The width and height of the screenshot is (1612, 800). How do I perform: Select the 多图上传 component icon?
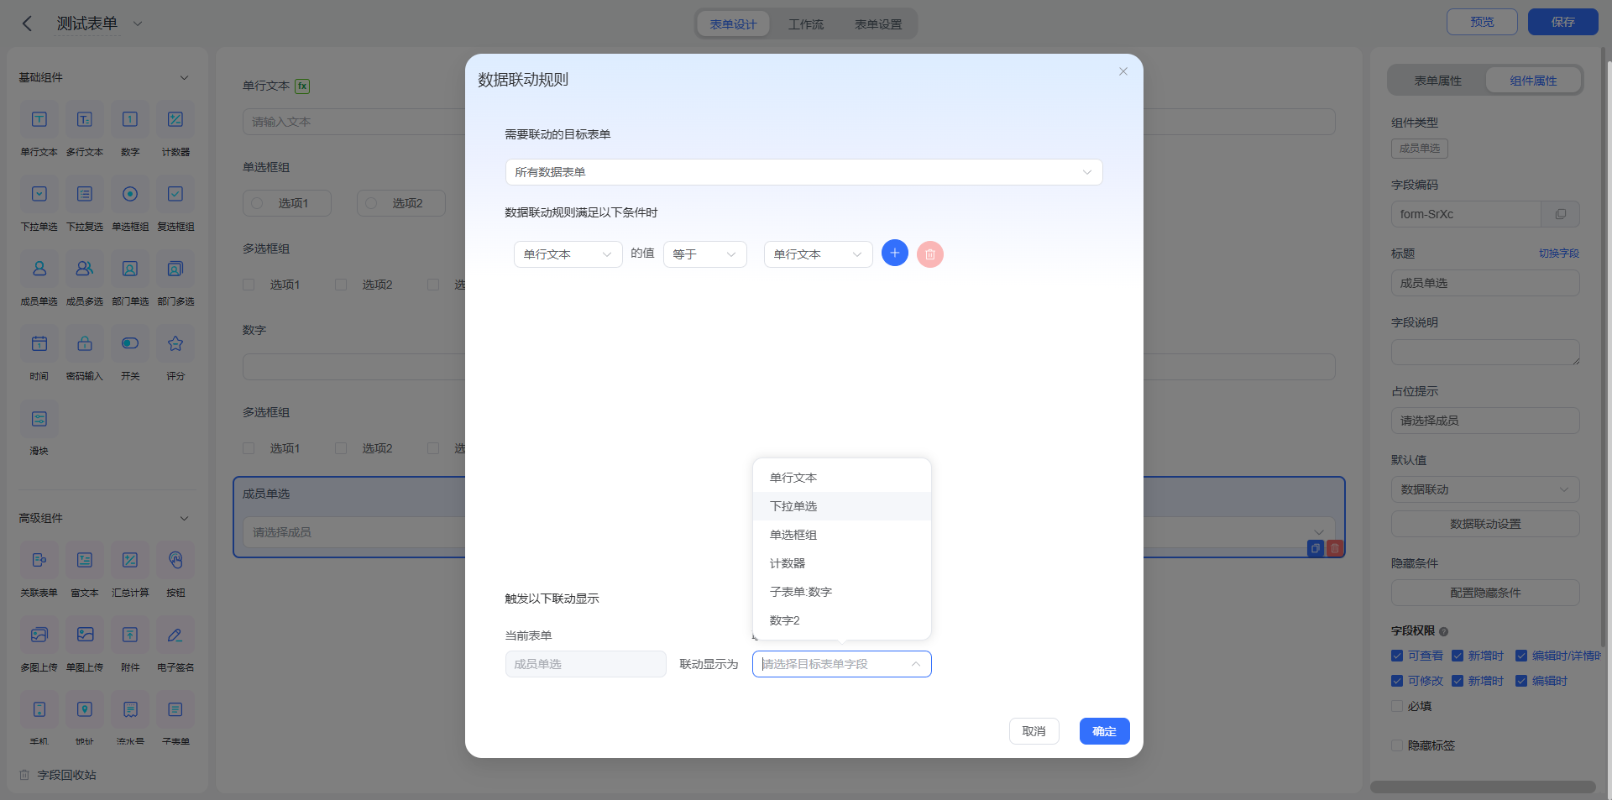39,635
